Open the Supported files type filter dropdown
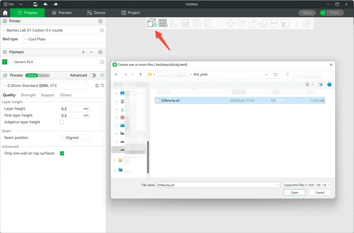354x233 pixels. pos(307,185)
